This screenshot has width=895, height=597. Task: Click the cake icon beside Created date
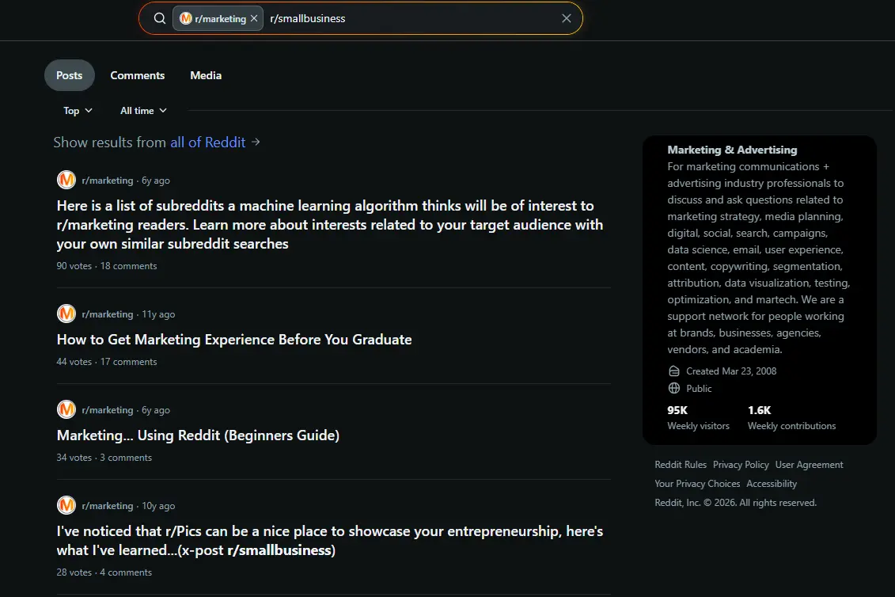pyautogui.click(x=674, y=371)
